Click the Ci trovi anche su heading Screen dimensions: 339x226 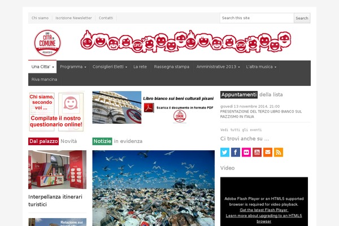(245, 138)
